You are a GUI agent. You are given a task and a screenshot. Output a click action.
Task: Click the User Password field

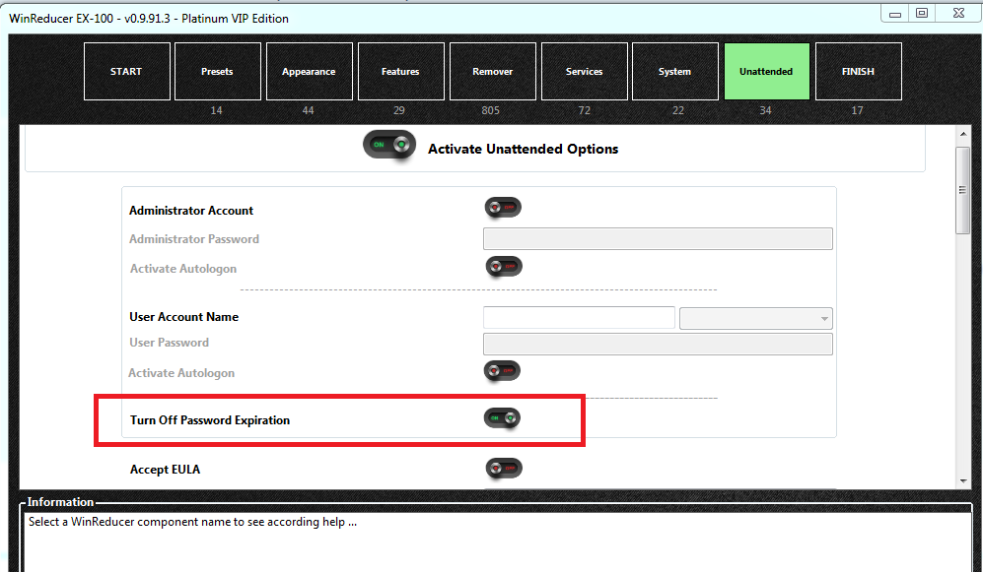pos(658,345)
